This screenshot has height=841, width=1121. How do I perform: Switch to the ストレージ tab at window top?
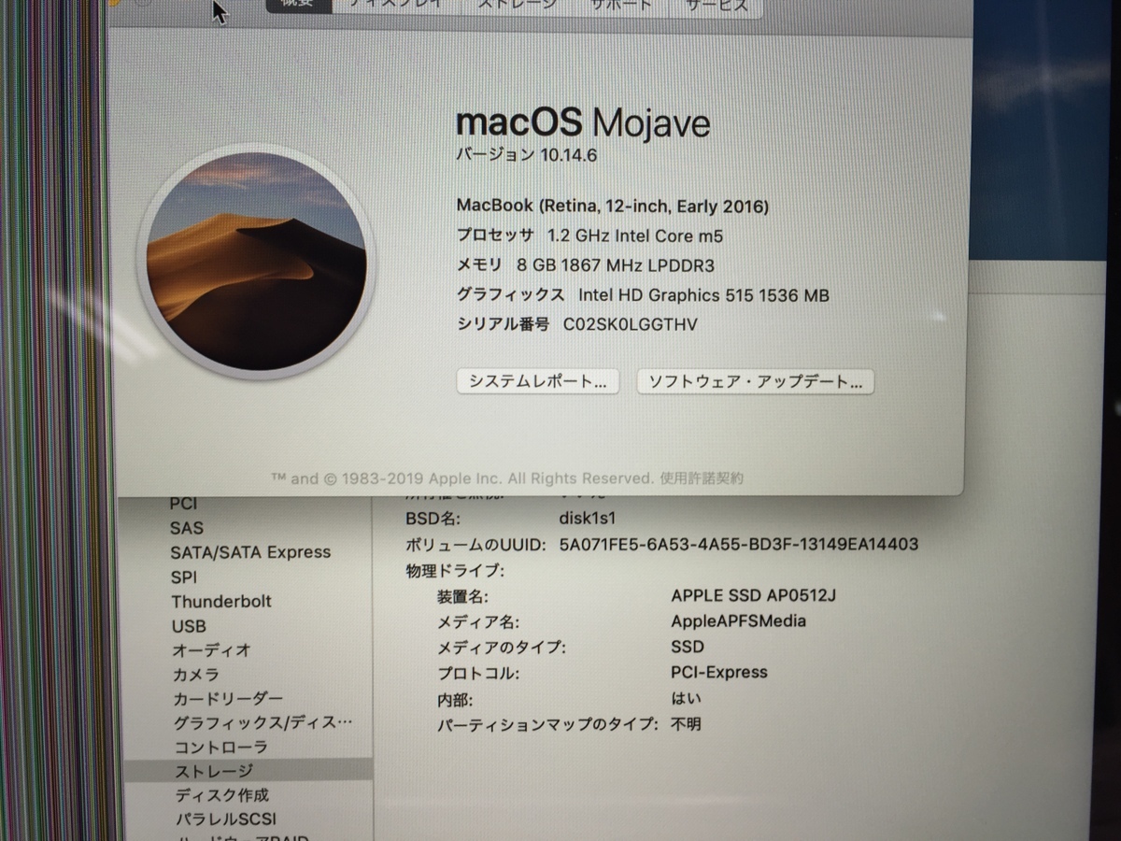click(515, 6)
